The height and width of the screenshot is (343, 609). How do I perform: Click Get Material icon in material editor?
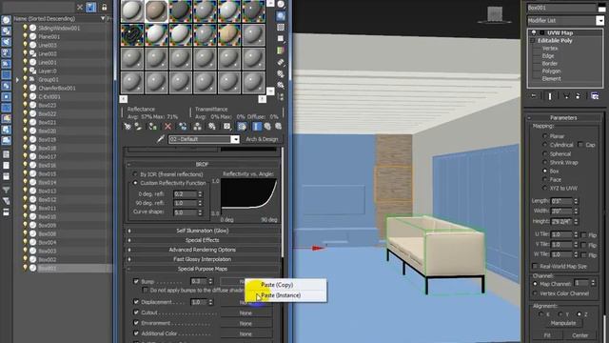point(128,127)
